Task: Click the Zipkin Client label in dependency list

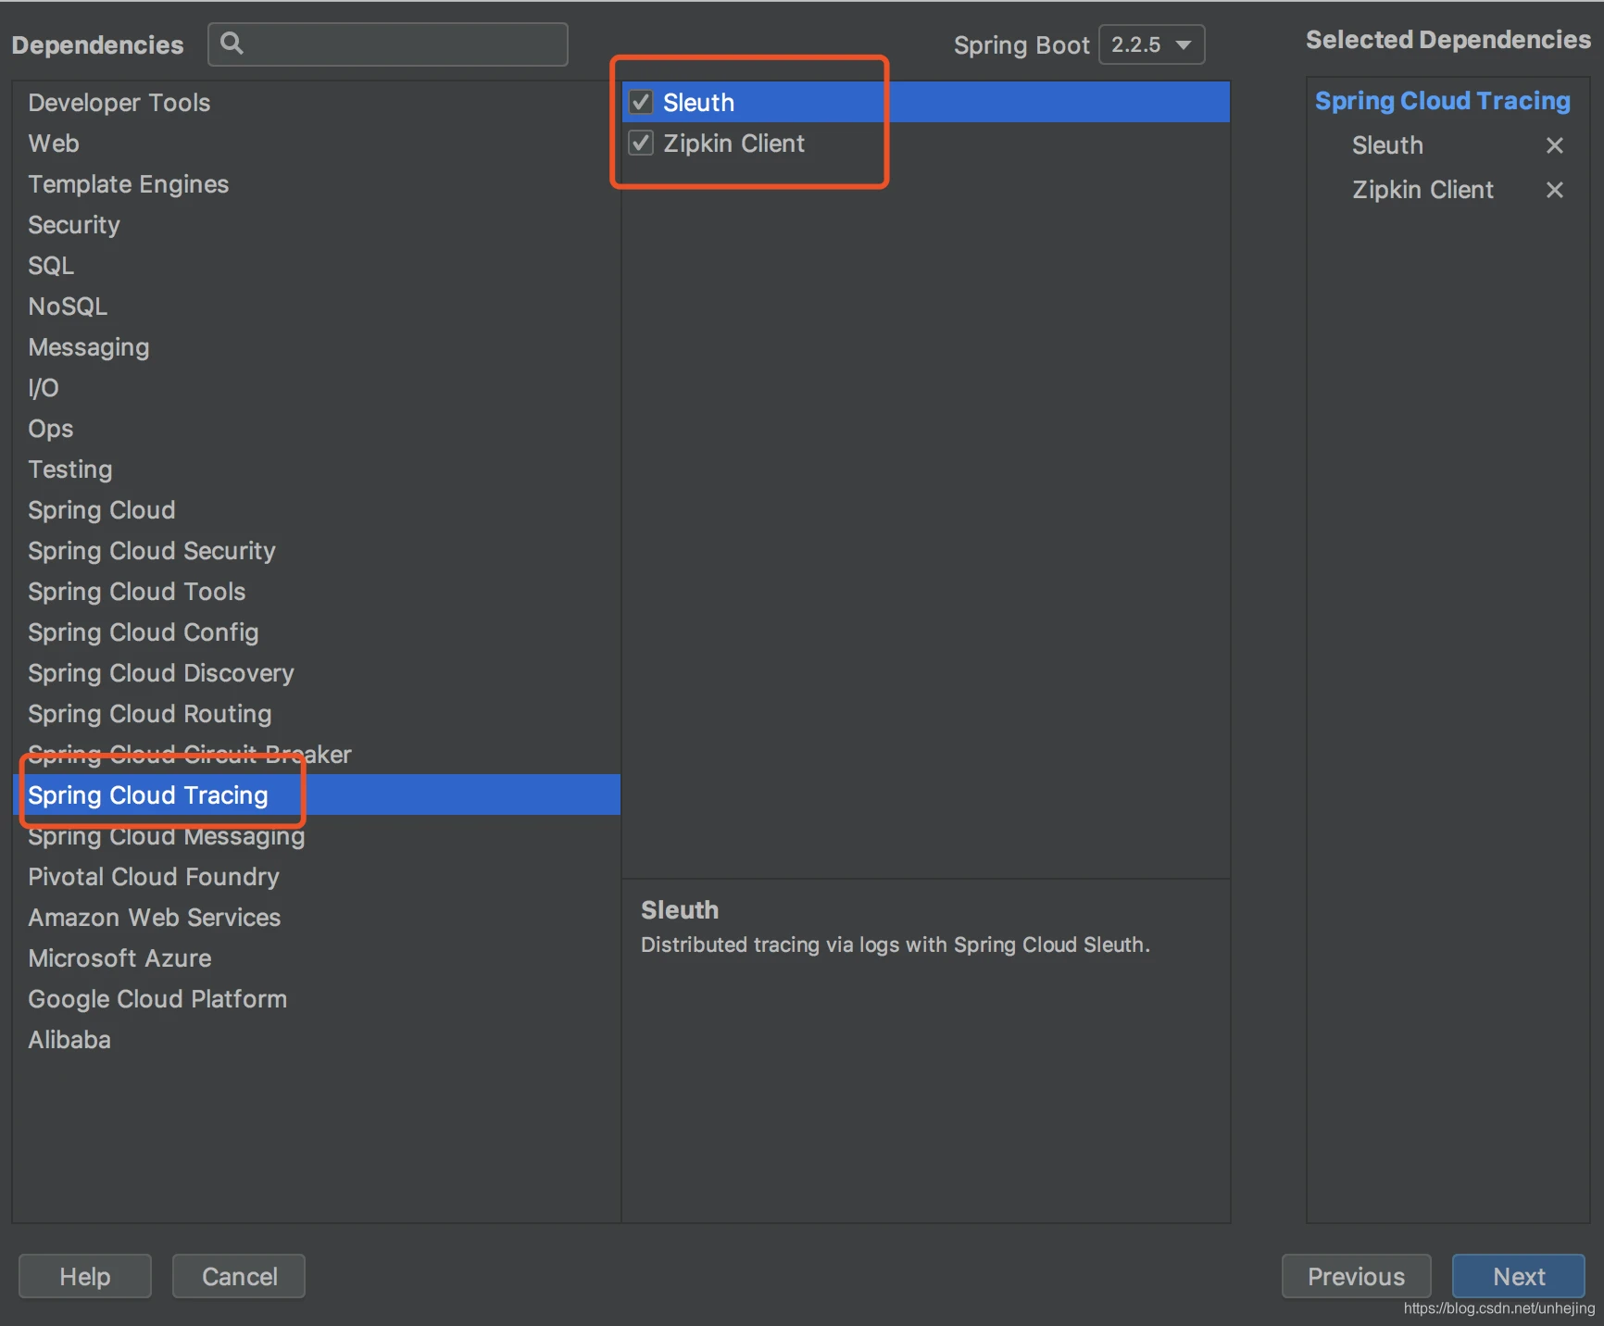Action: [733, 144]
